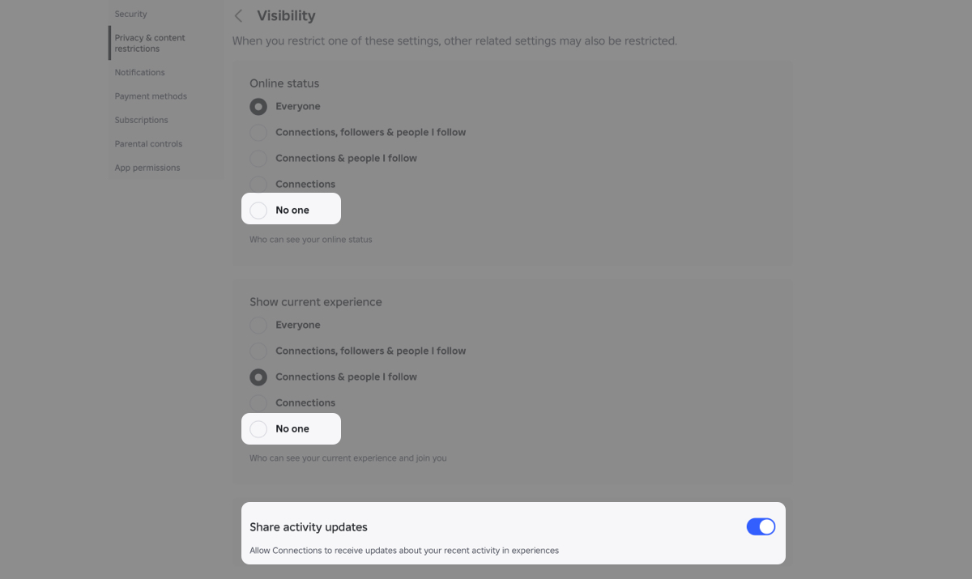Go to Notifications settings

coord(139,72)
